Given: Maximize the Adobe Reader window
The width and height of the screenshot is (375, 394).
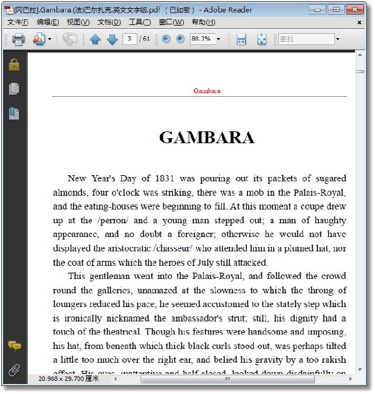Looking at the screenshot, I should 336,10.
